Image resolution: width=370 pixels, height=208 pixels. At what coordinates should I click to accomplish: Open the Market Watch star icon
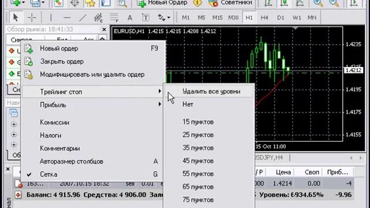(x=90, y=3)
